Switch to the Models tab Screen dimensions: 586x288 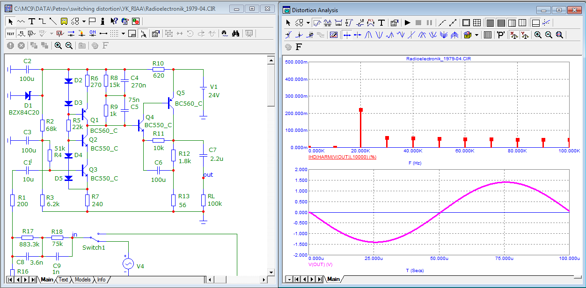[x=82, y=280]
